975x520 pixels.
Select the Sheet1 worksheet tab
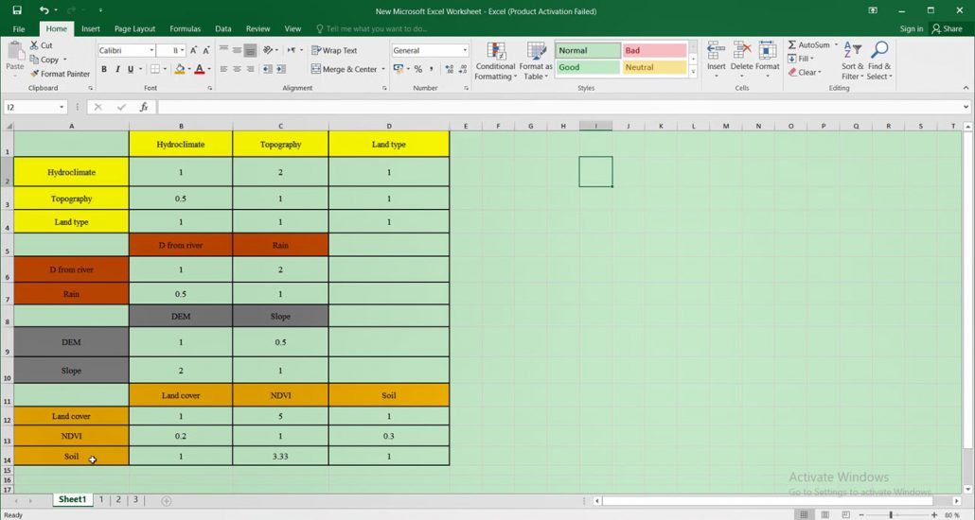click(72, 500)
